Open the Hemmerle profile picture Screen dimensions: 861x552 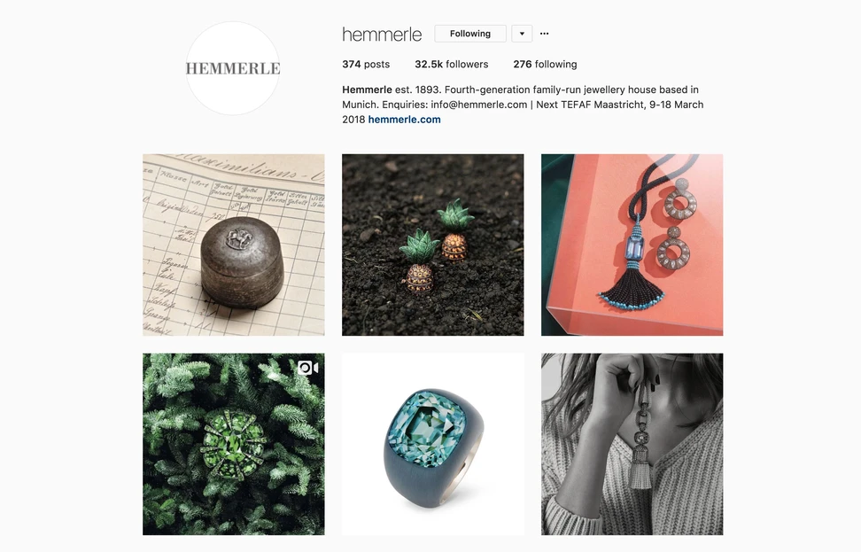pyautogui.click(x=233, y=68)
